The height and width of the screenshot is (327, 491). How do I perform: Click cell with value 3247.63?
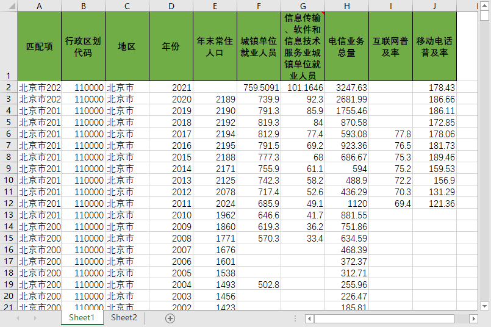346,87
